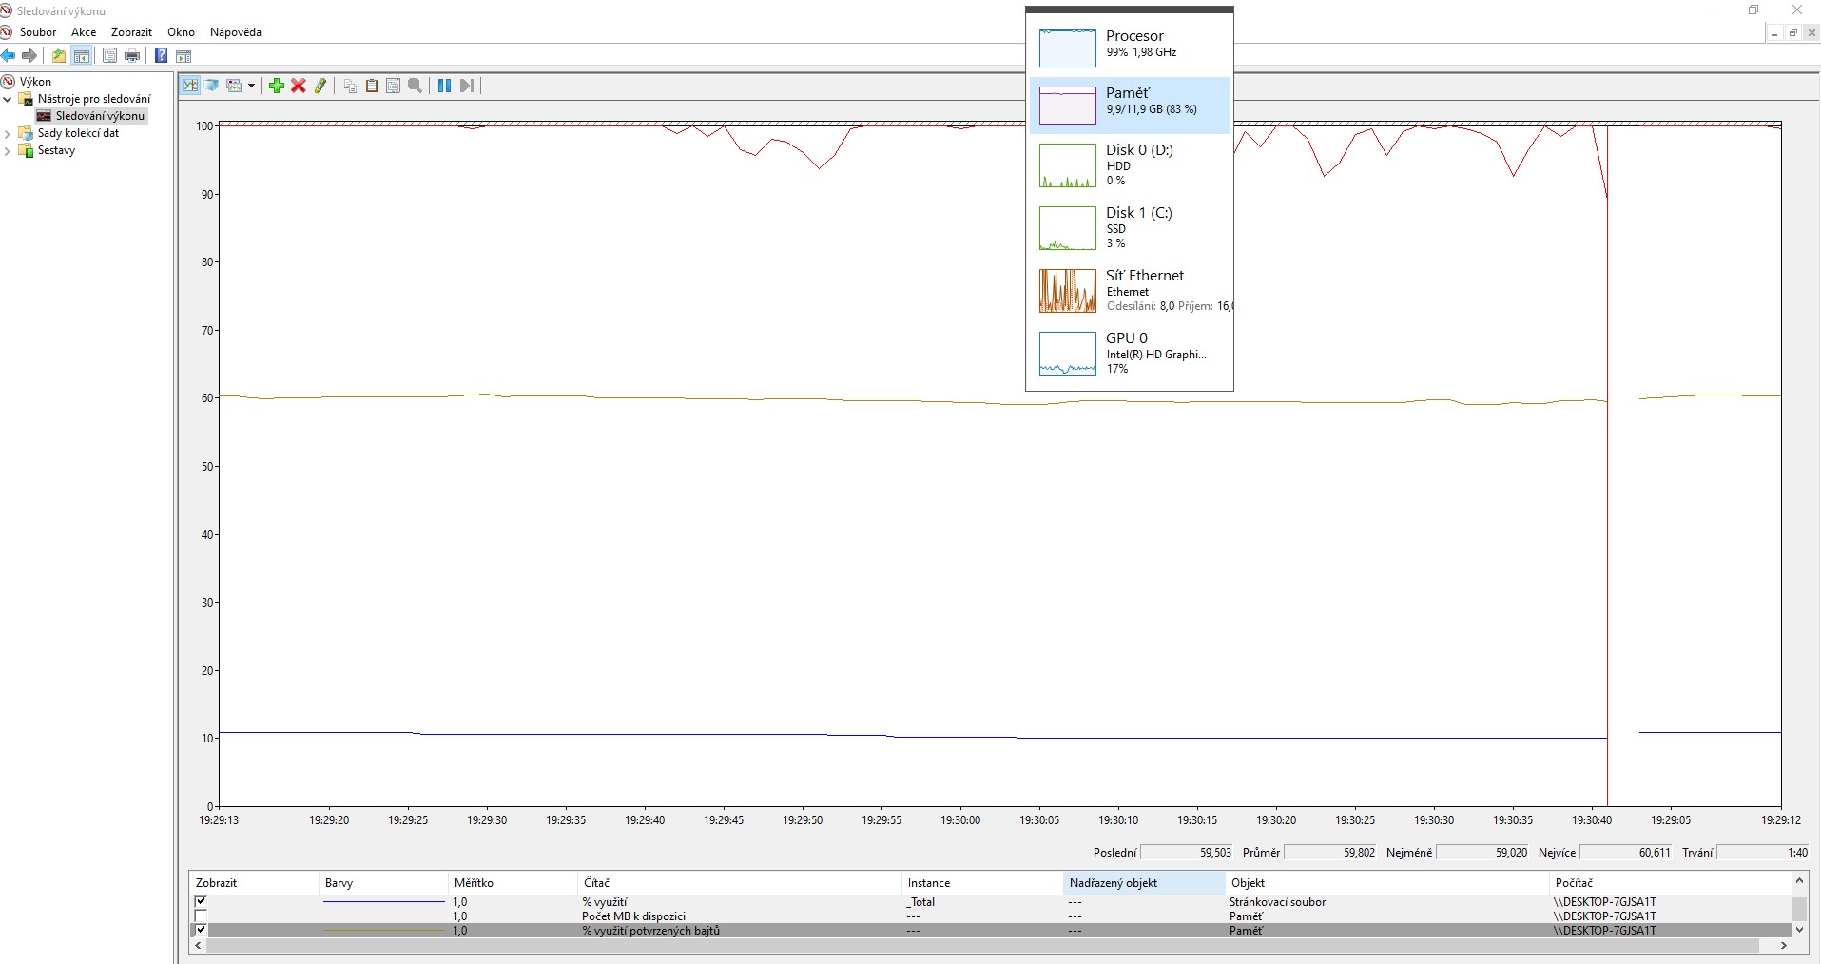The height and width of the screenshot is (964, 1821).
Task: Uncheck the '% využití' counter checkbox
Action: 201,901
